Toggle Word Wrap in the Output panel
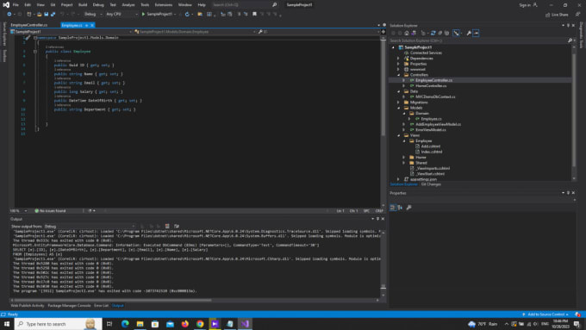Image resolution: width=586 pixels, height=330 pixels. click(x=177, y=226)
